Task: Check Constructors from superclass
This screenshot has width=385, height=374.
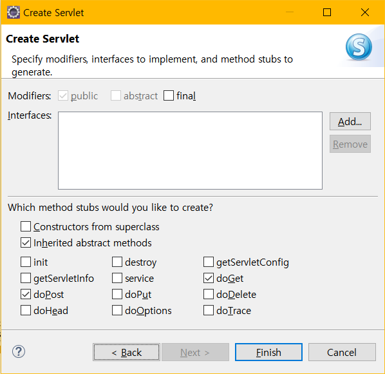Action: 26,226
